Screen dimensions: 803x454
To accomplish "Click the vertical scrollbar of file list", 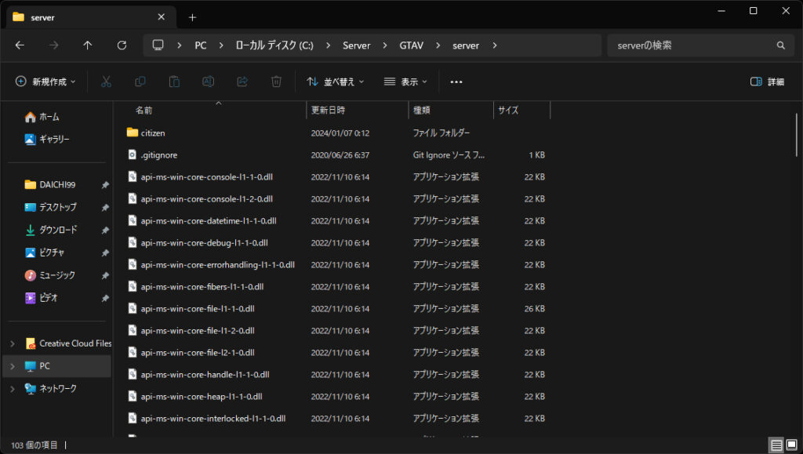I will [x=797, y=134].
